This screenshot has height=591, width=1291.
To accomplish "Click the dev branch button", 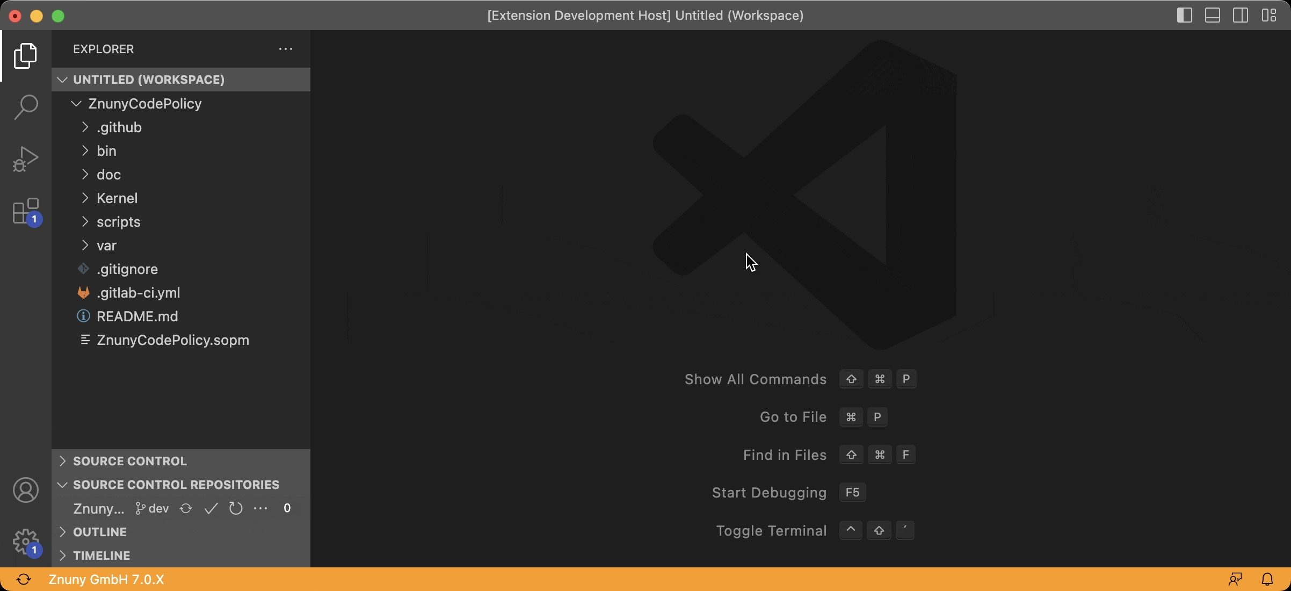I will click(x=153, y=508).
